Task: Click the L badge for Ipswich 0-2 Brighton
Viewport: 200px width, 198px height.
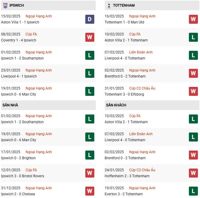Action: (89, 155)
